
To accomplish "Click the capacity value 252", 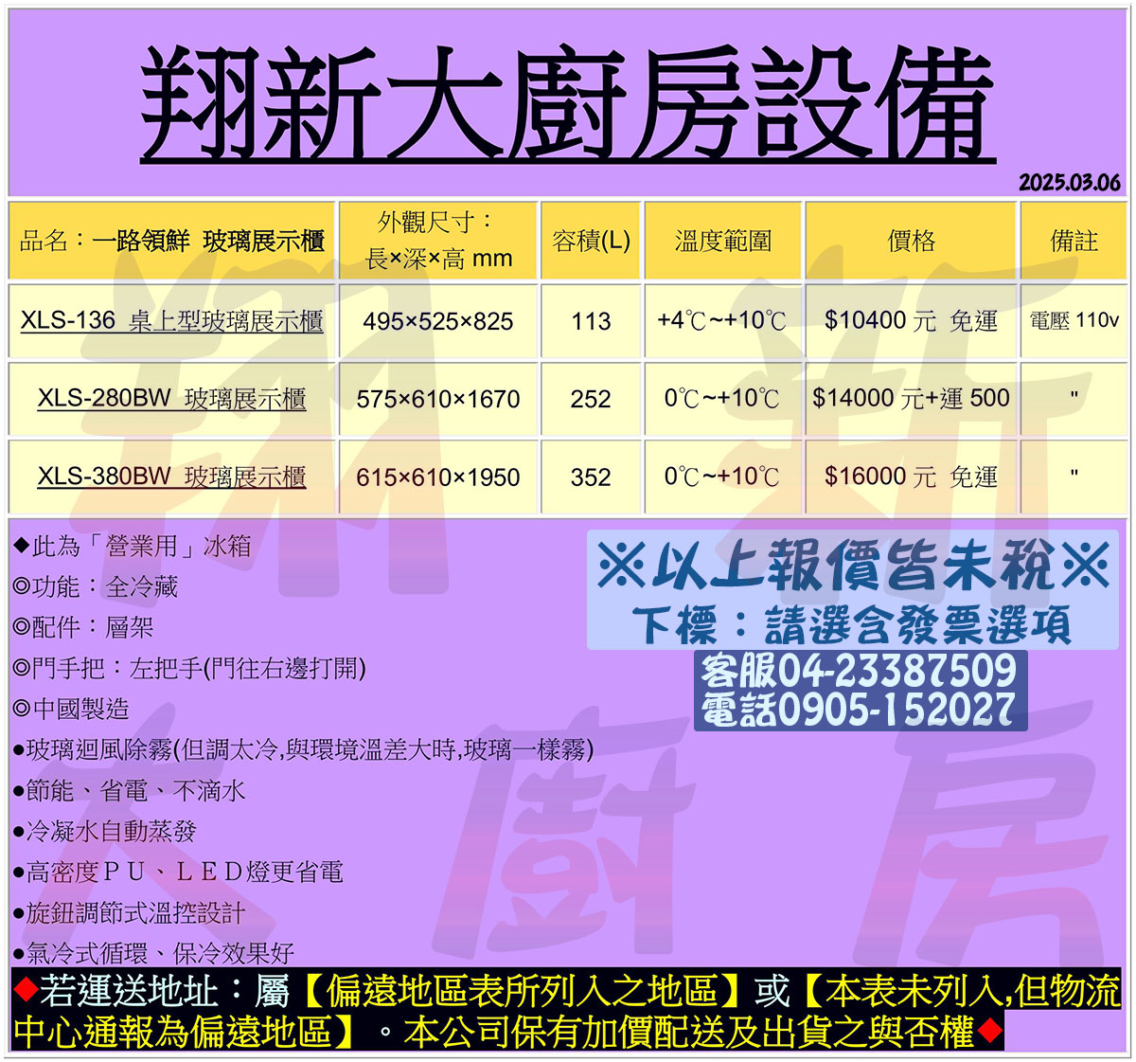I will (591, 399).
